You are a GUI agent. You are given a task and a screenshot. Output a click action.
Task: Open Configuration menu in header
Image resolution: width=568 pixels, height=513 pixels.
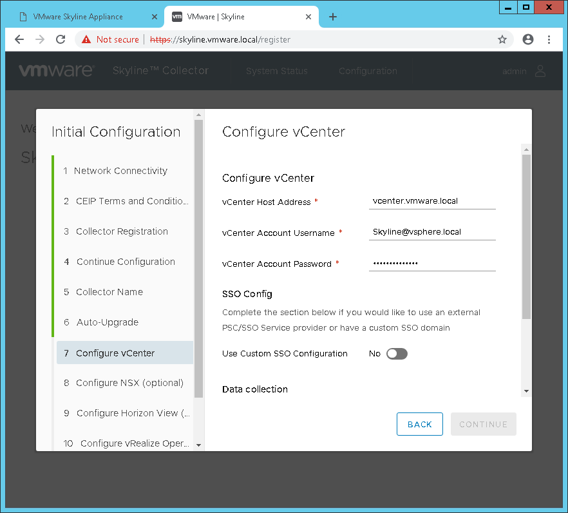click(x=368, y=71)
